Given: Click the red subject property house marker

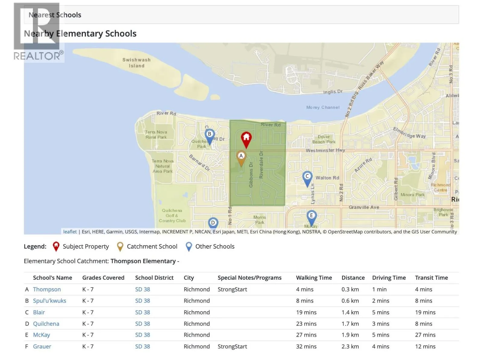Looking at the screenshot, I should coord(246,138).
